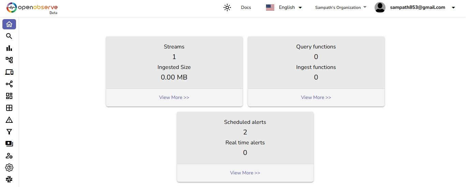The height and width of the screenshot is (187, 466).
Task: Click View More under Streams card
Action: pyautogui.click(x=174, y=97)
